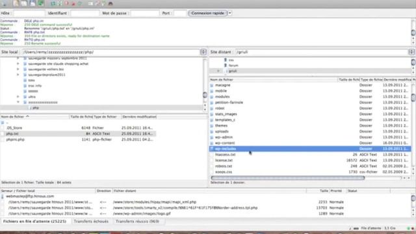
Task: Switch to the 'Fichiers en file d'attente' tab
Action: click(x=34, y=221)
